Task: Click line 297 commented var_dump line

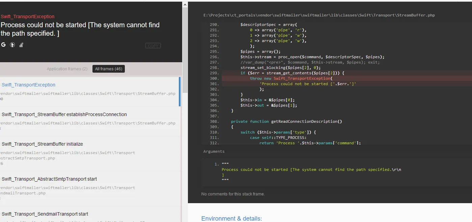Action: 310,62
